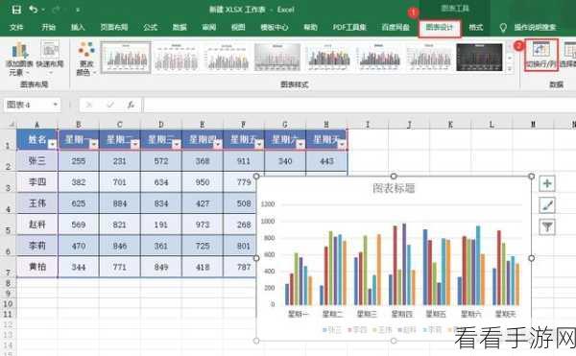Viewport: 576px width, 356px height.
Task: Select the seventh chart style thumbnail
Action: [429, 58]
